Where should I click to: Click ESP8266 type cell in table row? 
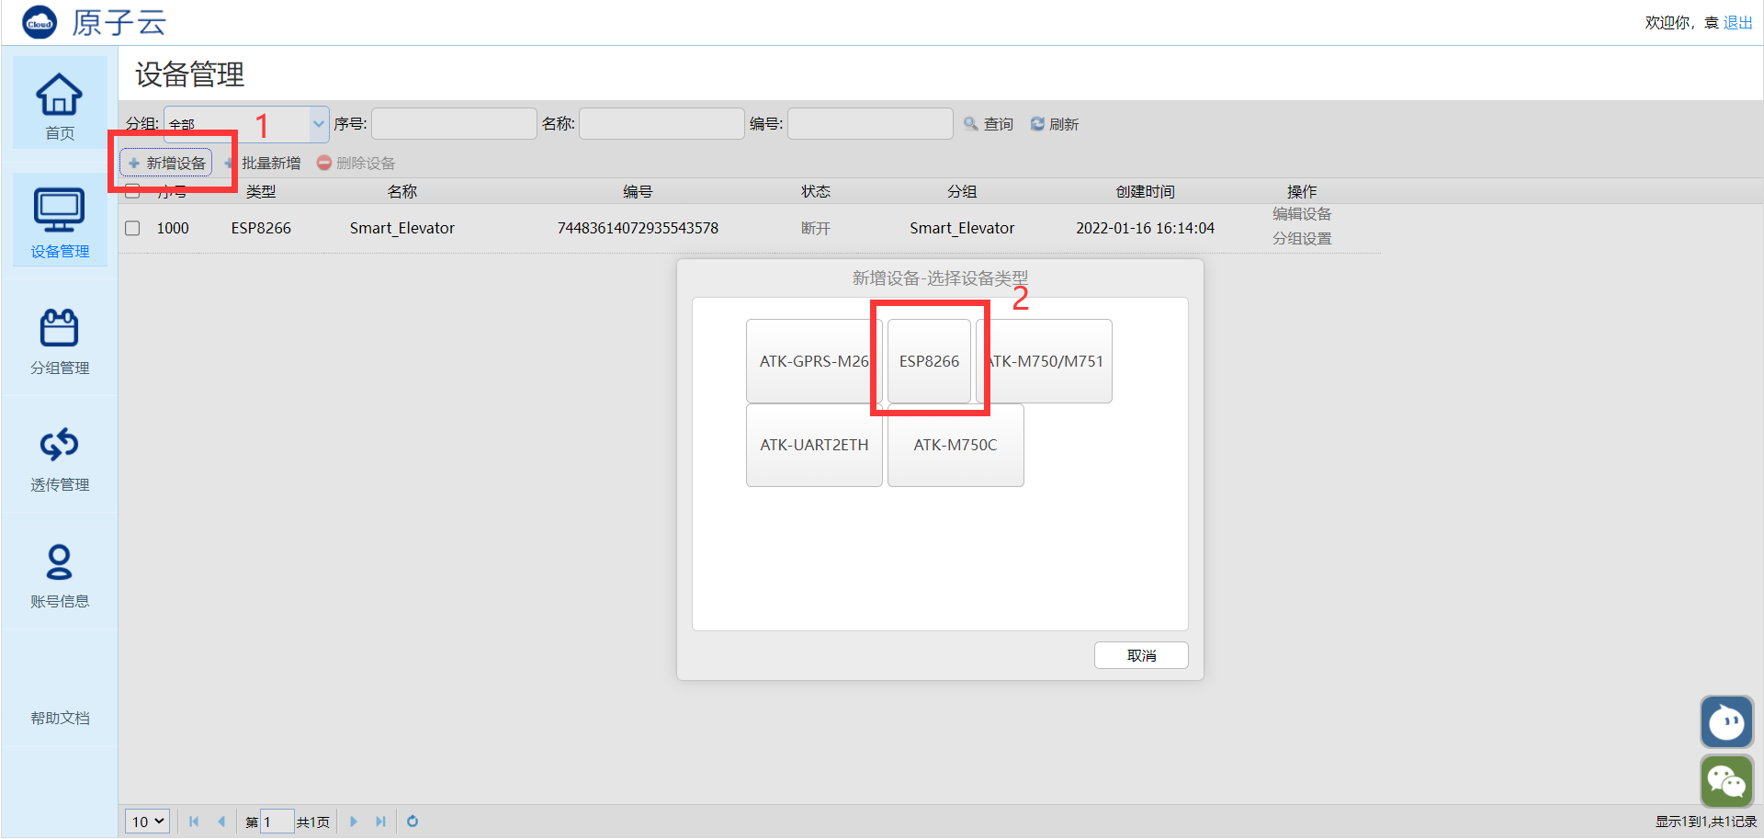point(261,228)
